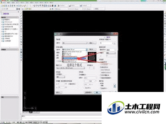Open the plot area '显示' dropdown
This screenshot has height=124, width=166.
(x=61, y=77)
